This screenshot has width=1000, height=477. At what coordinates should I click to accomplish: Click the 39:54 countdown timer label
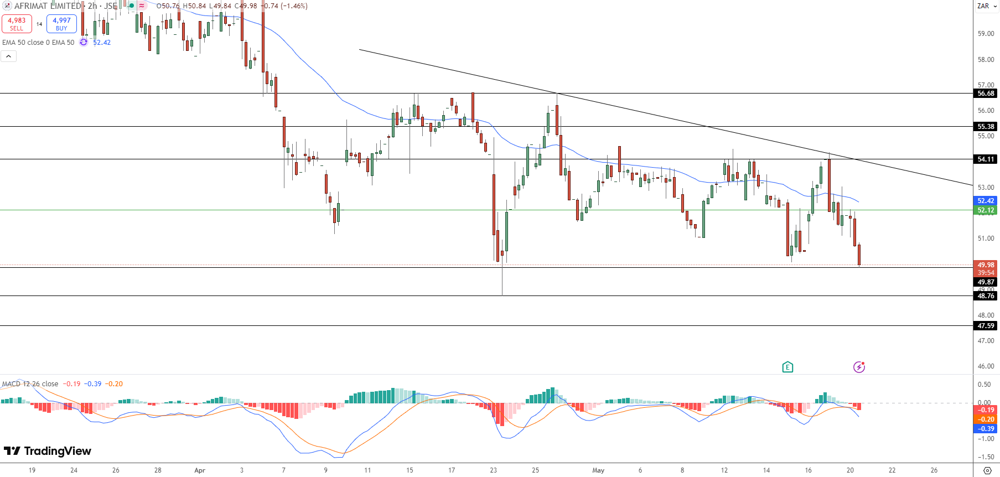coord(986,273)
